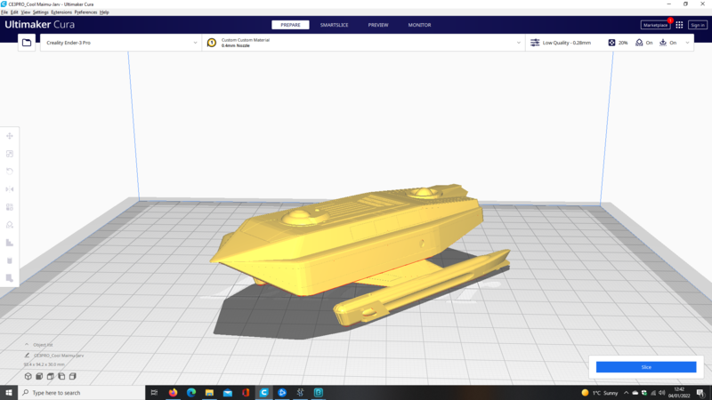
Task: Click the taskbar clock and date
Action: [679, 393]
